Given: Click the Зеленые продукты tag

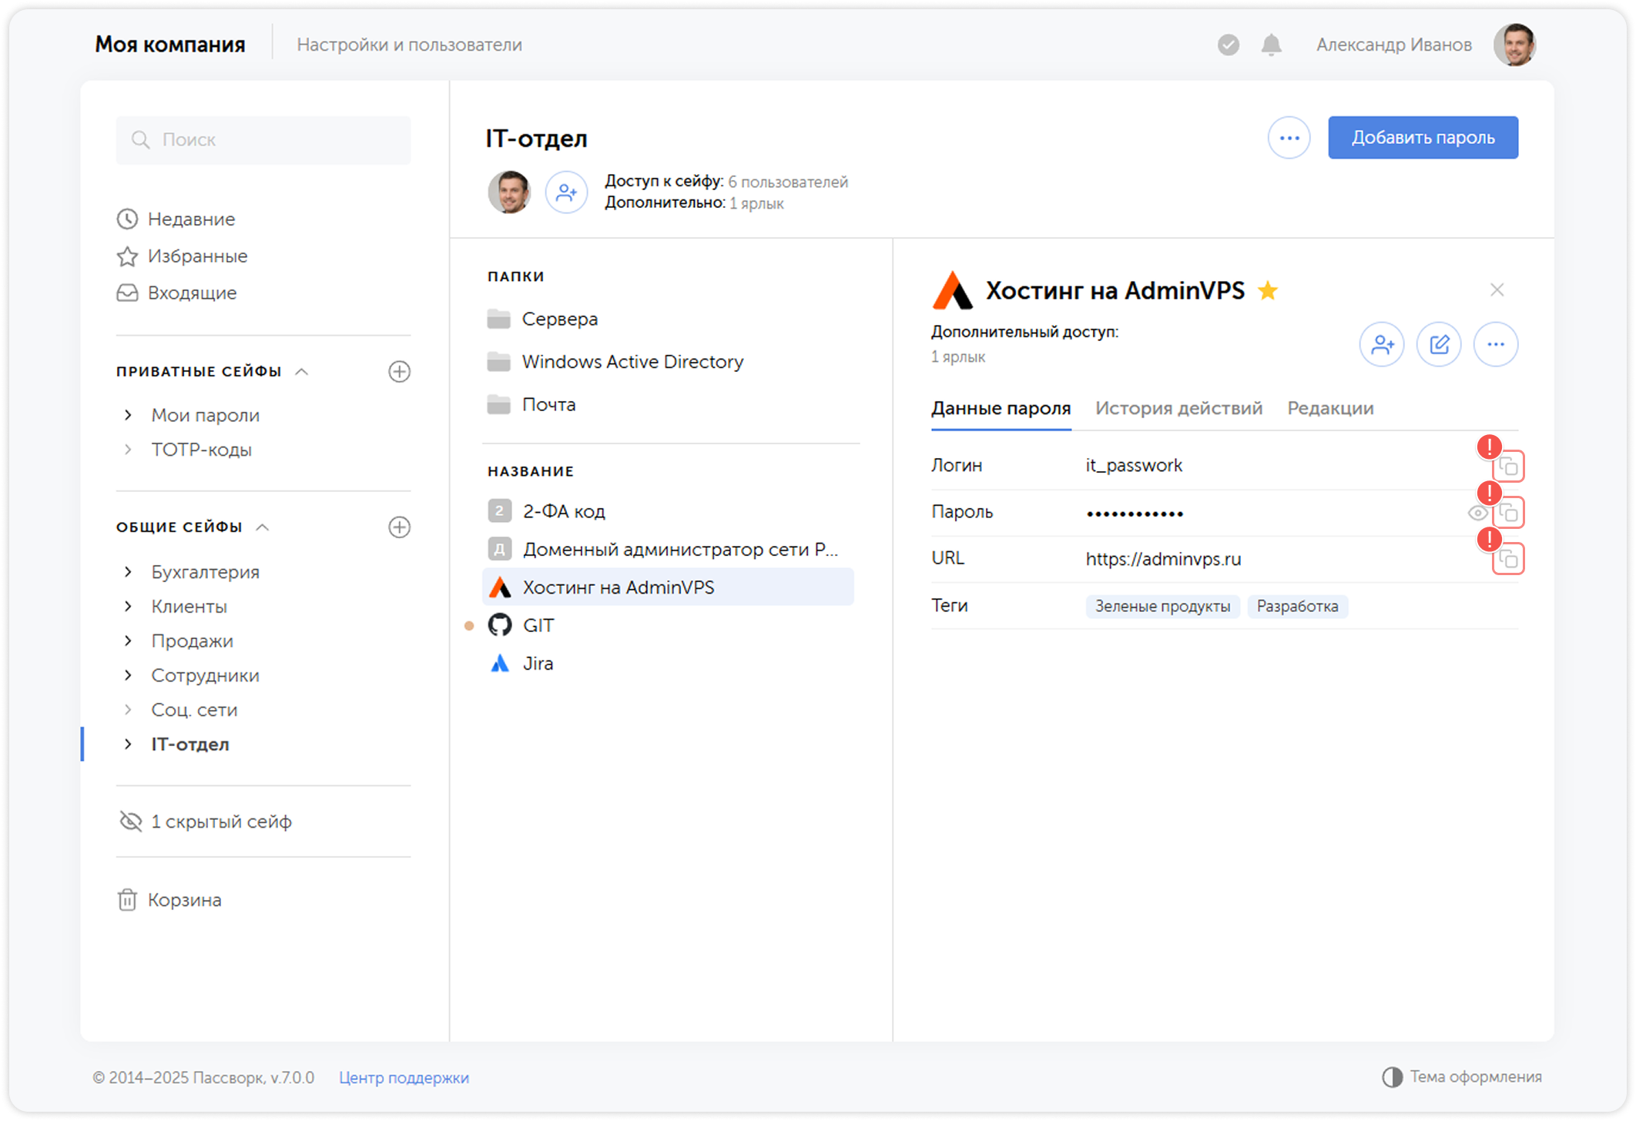Looking at the screenshot, I should pyautogui.click(x=1162, y=606).
